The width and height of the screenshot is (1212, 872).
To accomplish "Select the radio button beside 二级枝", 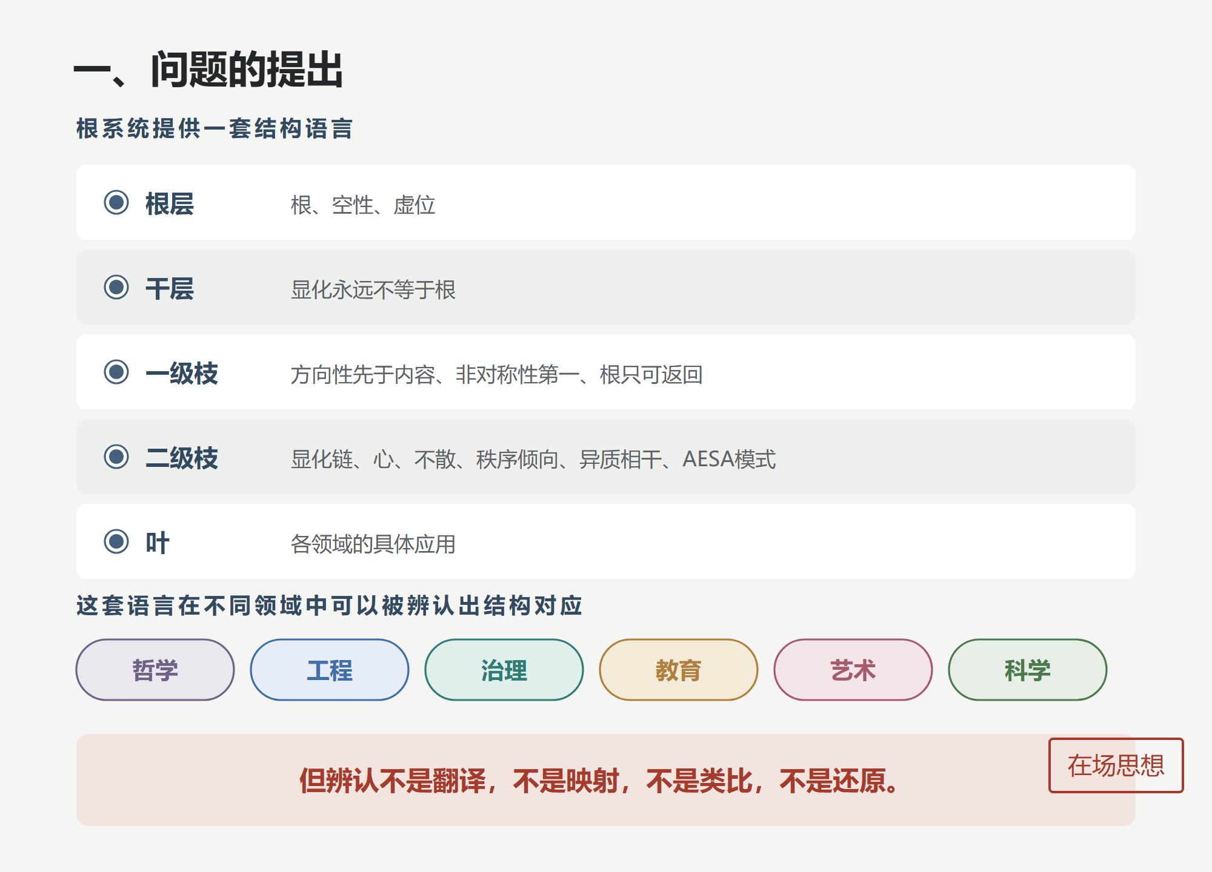I will pos(116,457).
